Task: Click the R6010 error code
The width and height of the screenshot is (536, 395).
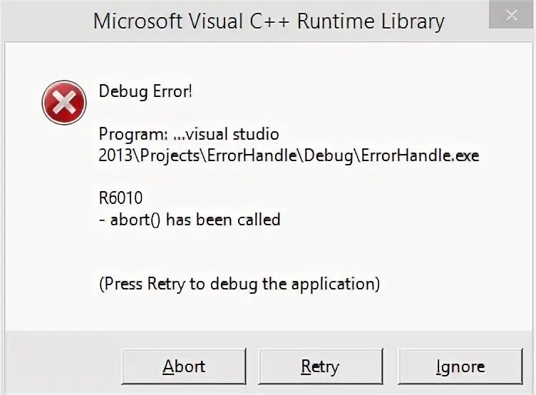Action: (120, 198)
